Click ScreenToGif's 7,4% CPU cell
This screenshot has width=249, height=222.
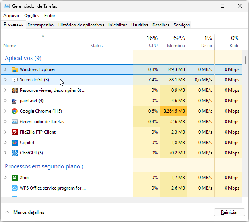(146, 80)
